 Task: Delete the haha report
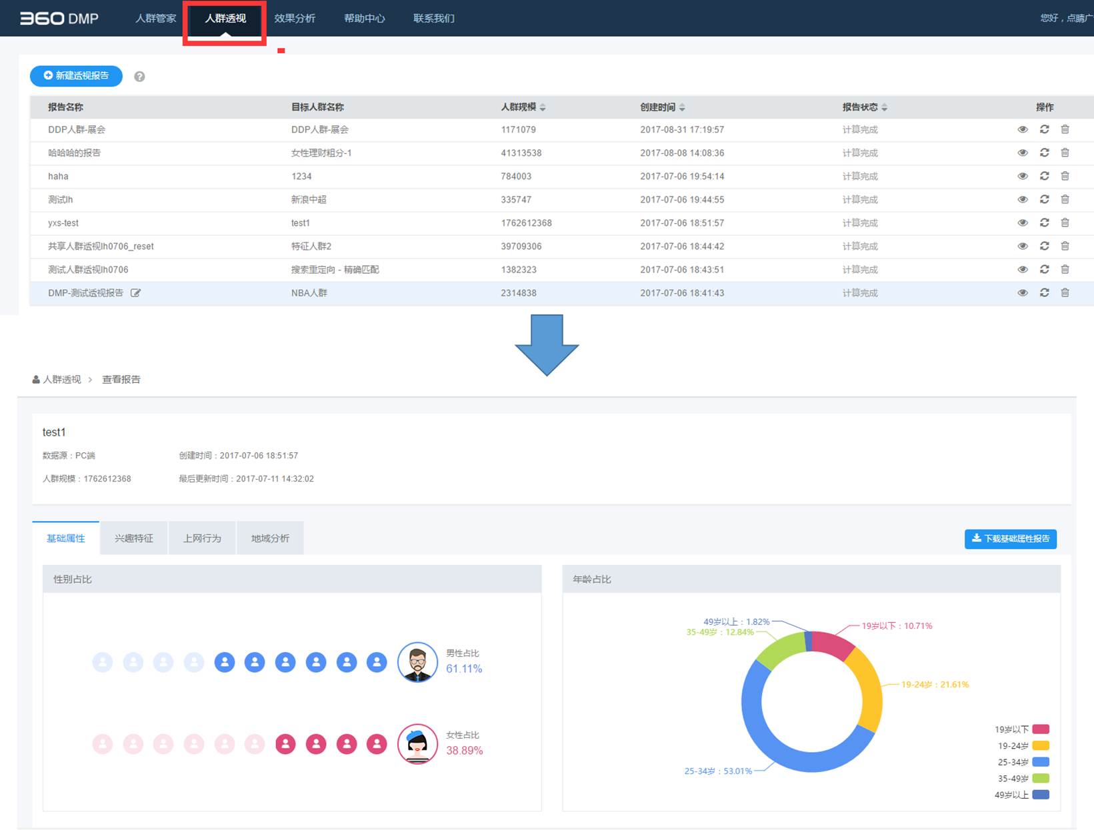tap(1065, 176)
